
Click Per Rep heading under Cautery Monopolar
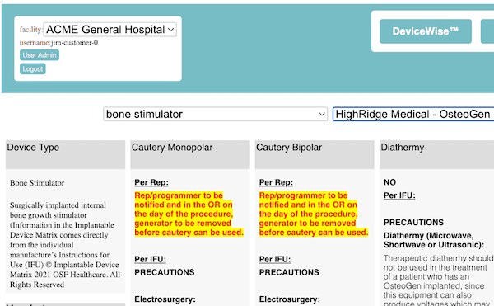151,182
